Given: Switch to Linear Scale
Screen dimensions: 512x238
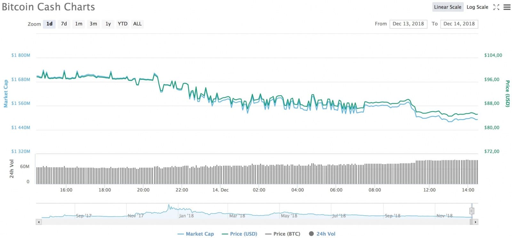Looking at the screenshot, I should (448, 7).
